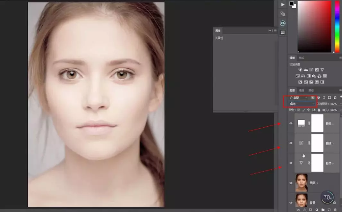Create a new layer group folder

click(323, 210)
